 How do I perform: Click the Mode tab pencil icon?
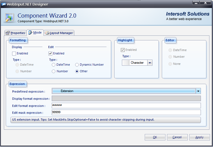pos(30,33)
